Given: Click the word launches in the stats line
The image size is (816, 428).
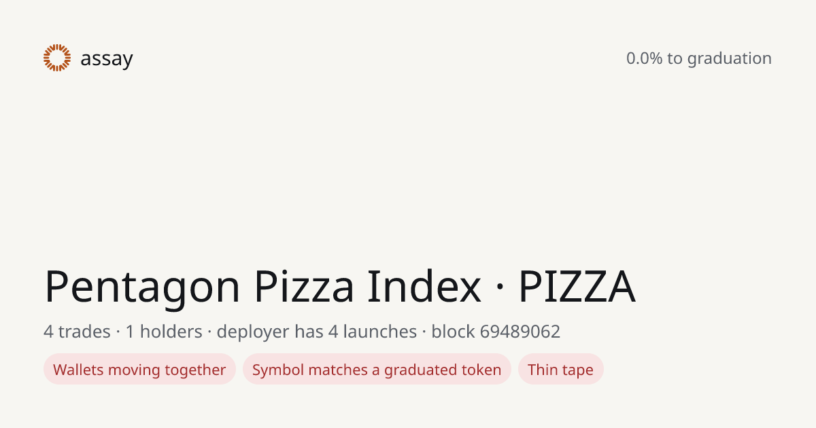Looking at the screenshot, I should tap(379, 332).
